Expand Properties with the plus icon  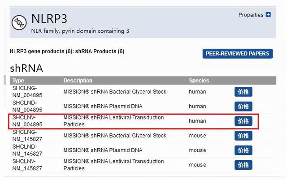268,15
